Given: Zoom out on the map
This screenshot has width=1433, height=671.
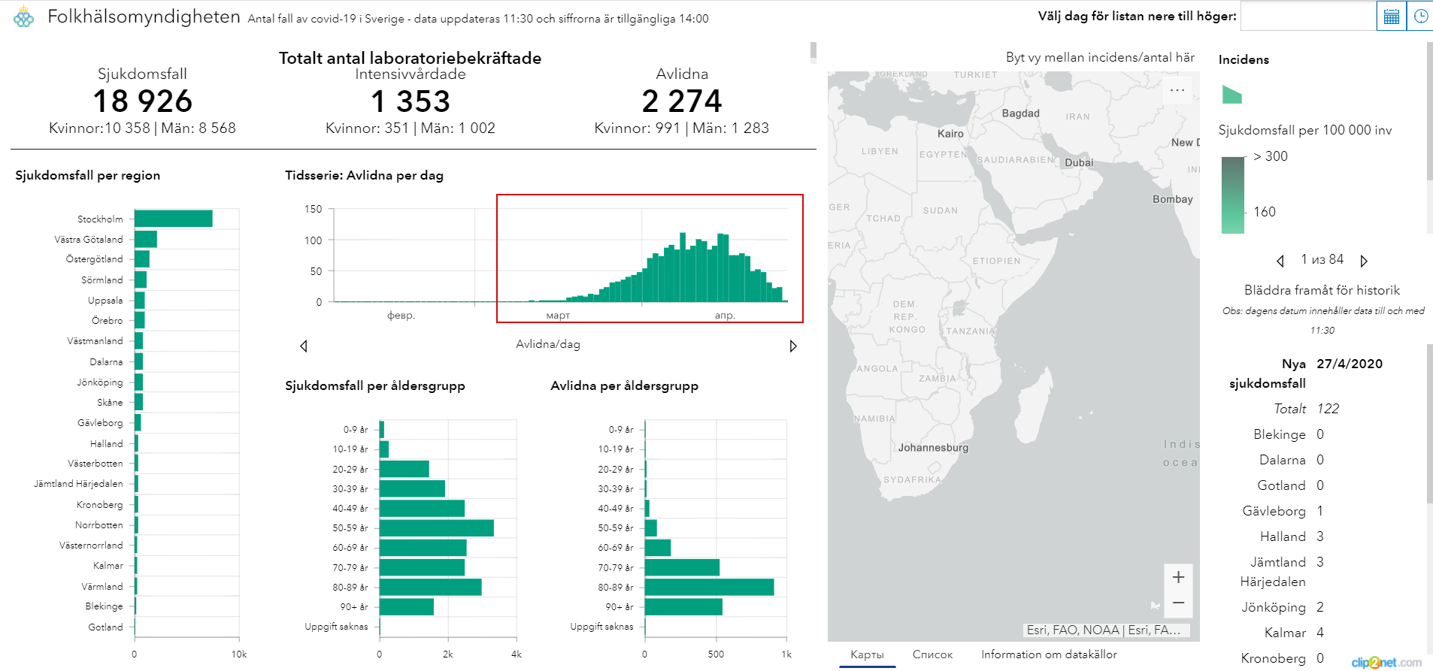Looking at the screenshot, I should [x=1178, y=603].
